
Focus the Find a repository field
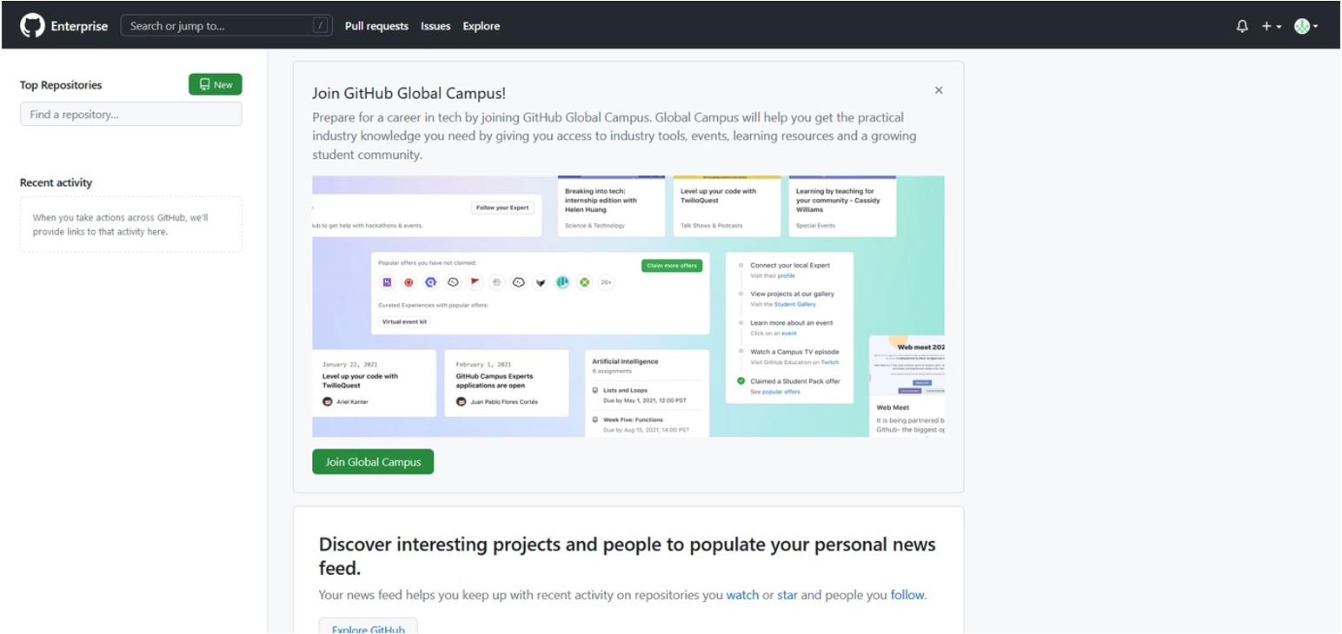pos(130,115)
